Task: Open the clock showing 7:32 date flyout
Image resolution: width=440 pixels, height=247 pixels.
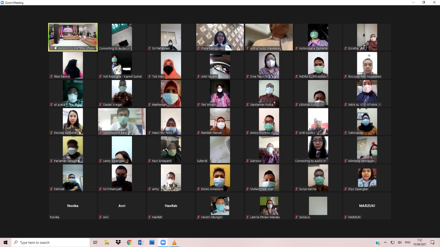Action: pos(419,243)
